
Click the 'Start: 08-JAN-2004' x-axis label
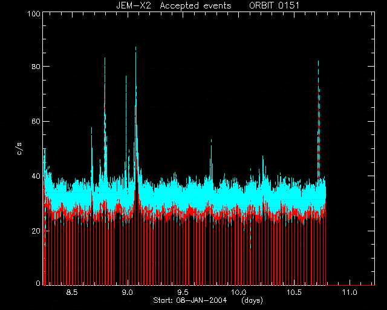click(x=190, y=300)
